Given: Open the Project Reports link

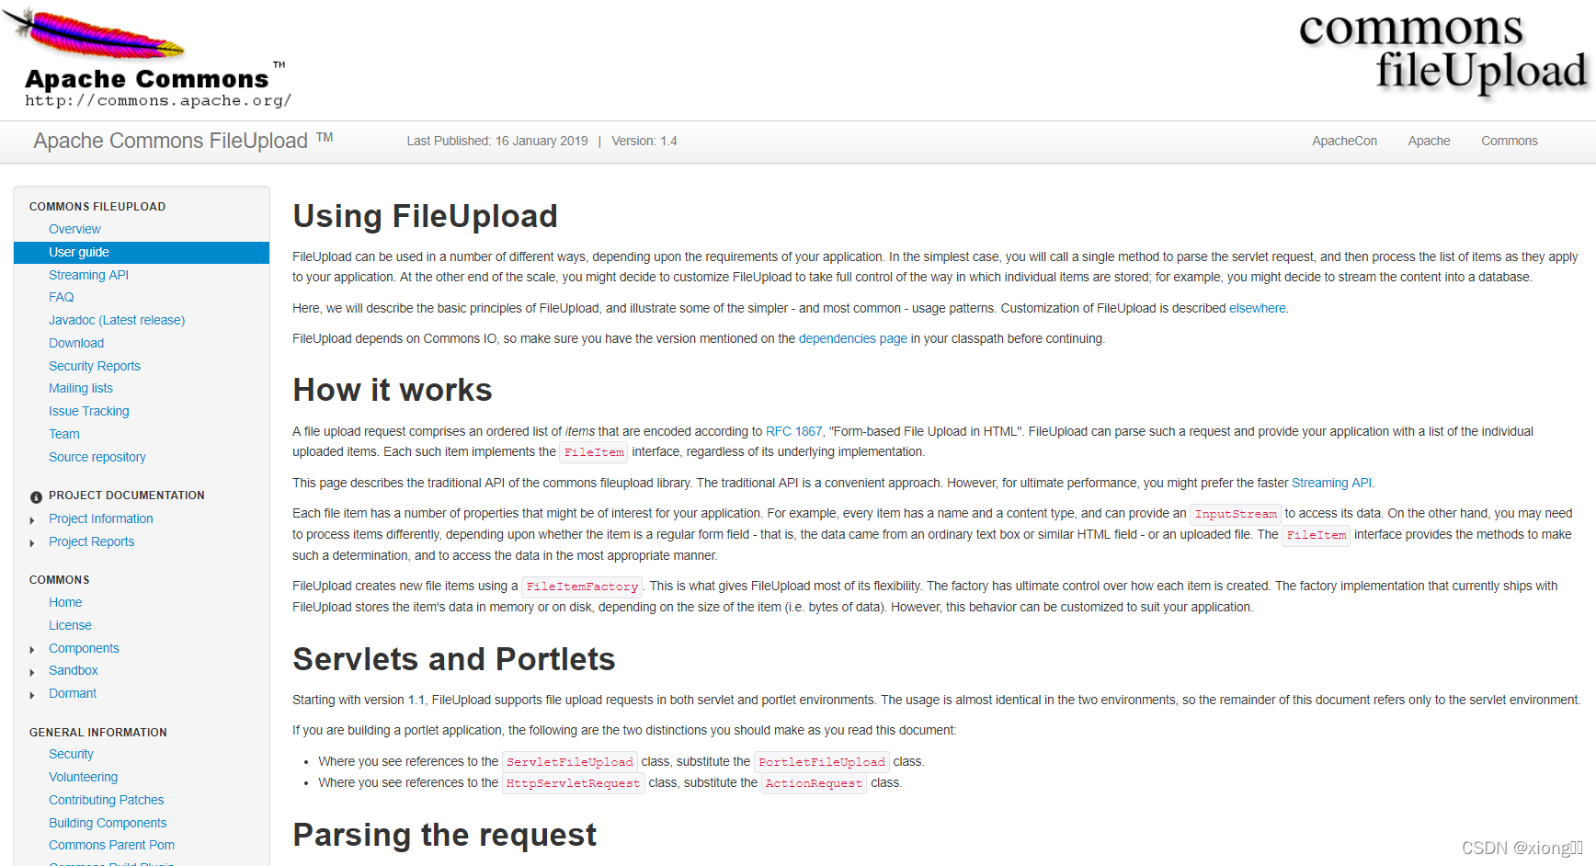Looking at the screenshot, I should [x=92, y=541].
